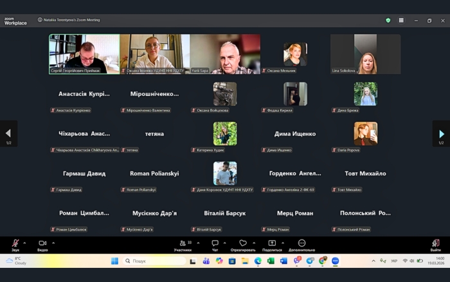
Task: Expand the arrow next to Участники
Action: (x=198, y=243)
